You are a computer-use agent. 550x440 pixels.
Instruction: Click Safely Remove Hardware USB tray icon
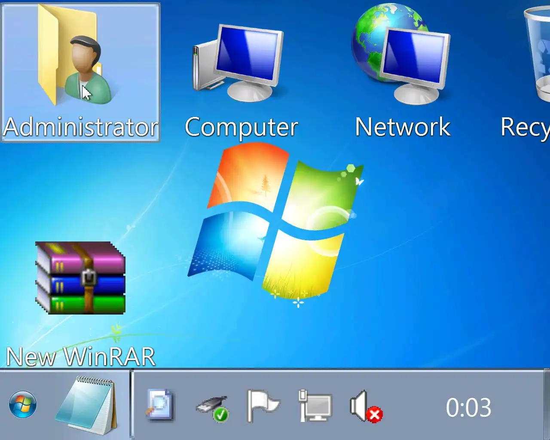[212, 409]
